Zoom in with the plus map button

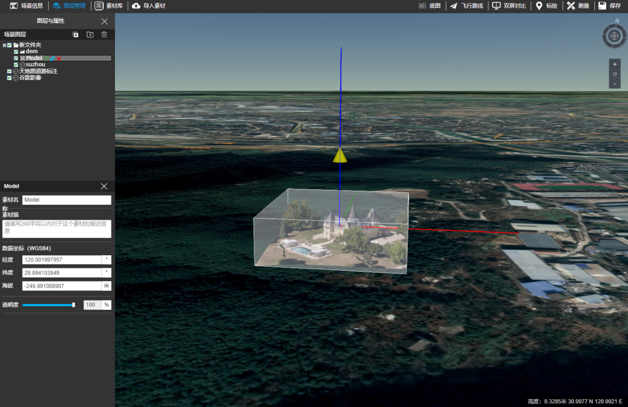click(x=615, y=64)
